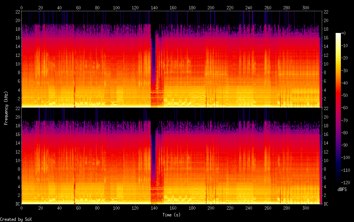Click the 22 kHz label at top-left of upper channel
354x222 pixels.
point(17,12)
